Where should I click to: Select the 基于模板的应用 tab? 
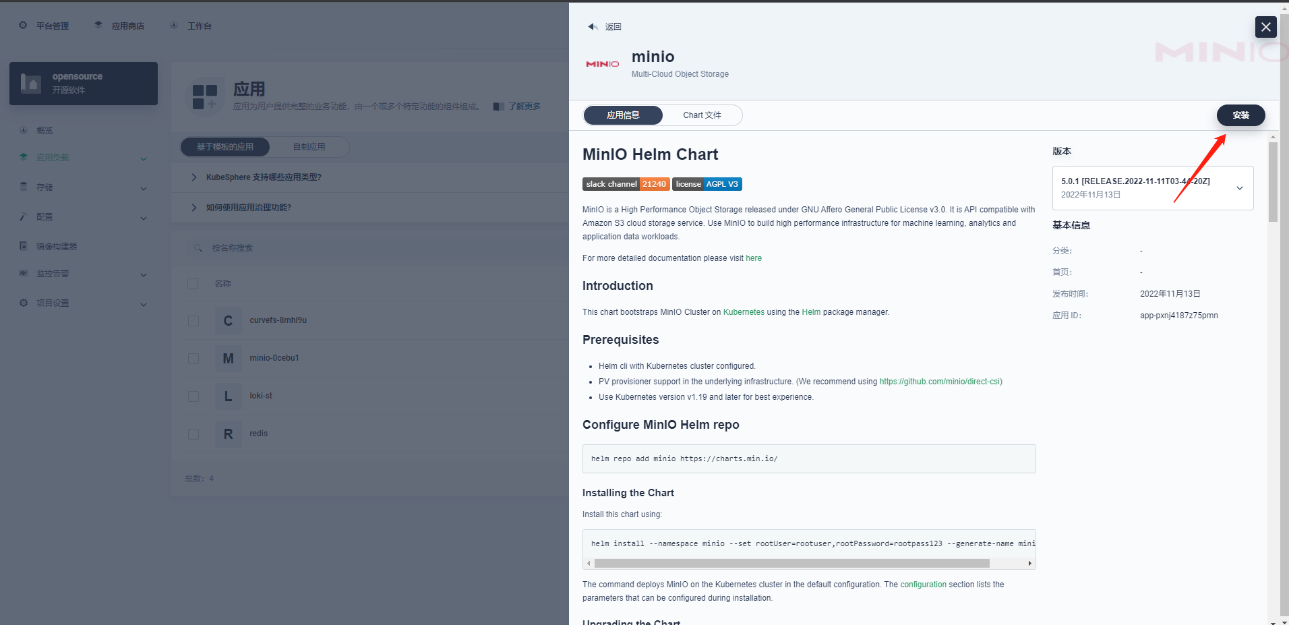(225, 147)
